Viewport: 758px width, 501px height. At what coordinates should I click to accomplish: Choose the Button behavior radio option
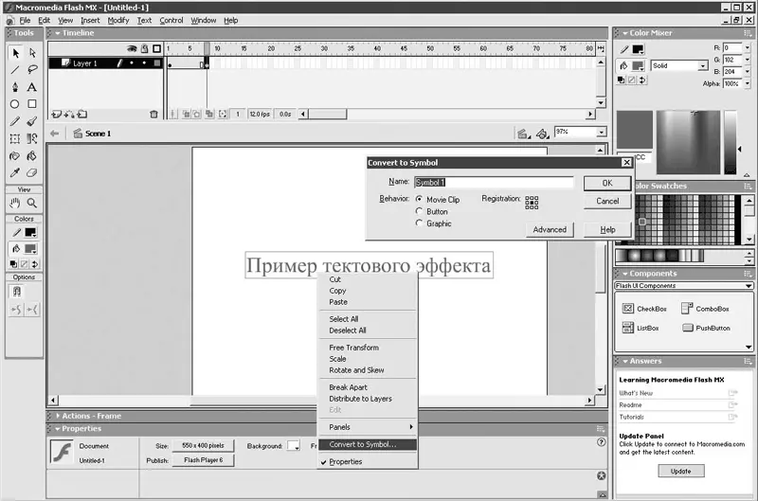419,211
